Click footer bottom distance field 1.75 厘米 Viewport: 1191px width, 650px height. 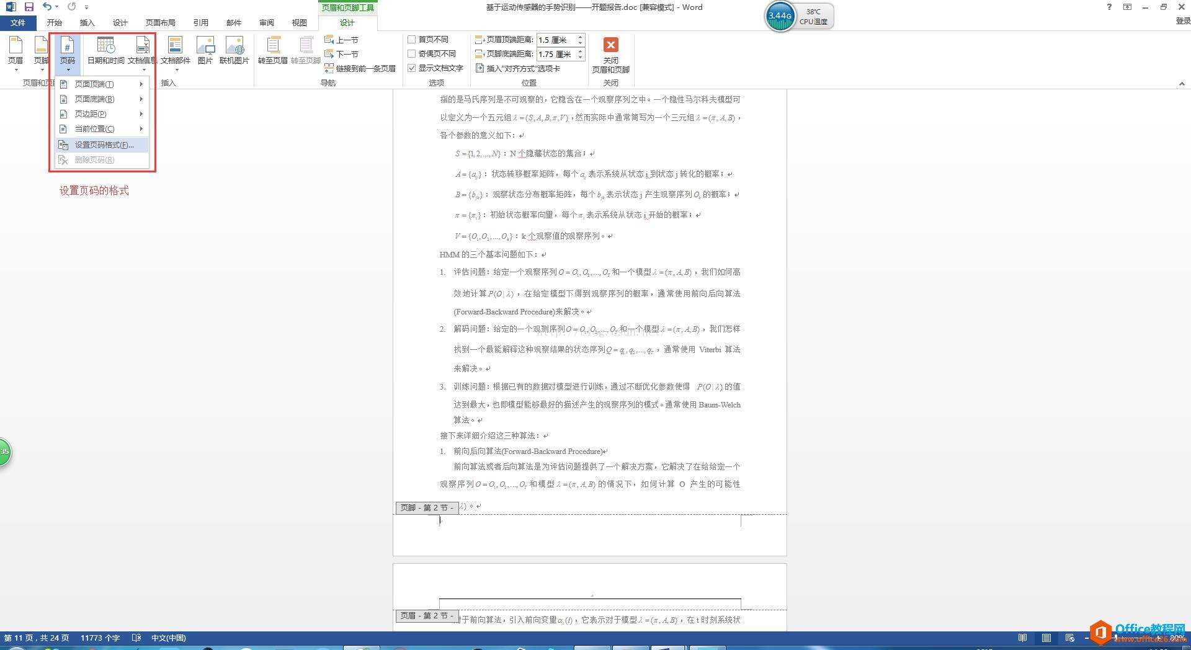click(x=556, y=54)
